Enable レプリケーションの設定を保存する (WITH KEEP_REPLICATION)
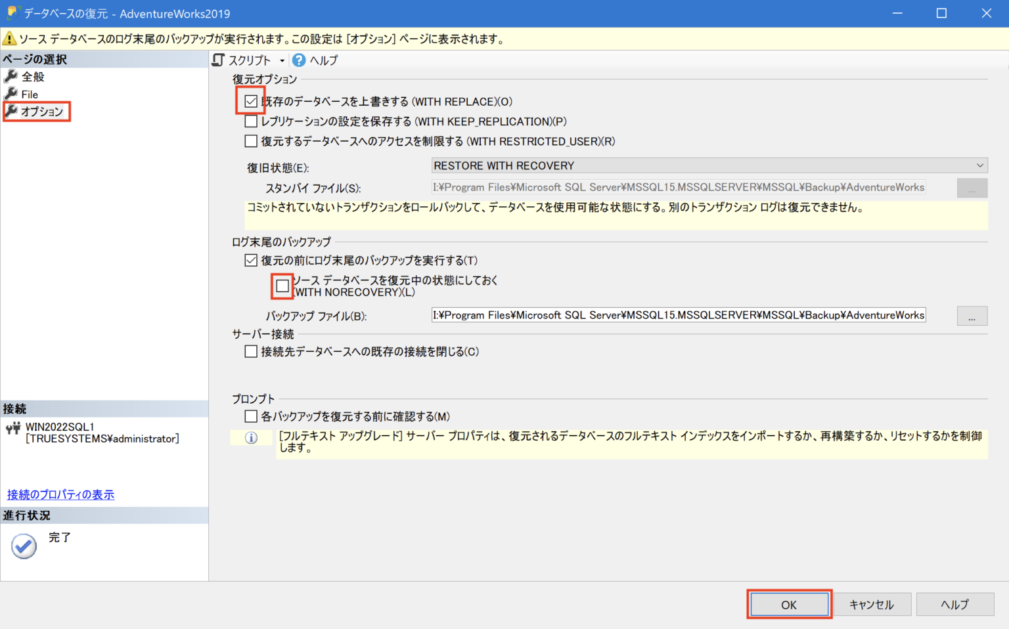Image resolution: width=1009 pixels, height=629 pixels. [x=250, y=121]
